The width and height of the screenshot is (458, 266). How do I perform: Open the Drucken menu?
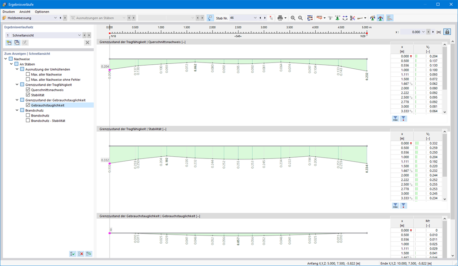[x=9, y=12]
